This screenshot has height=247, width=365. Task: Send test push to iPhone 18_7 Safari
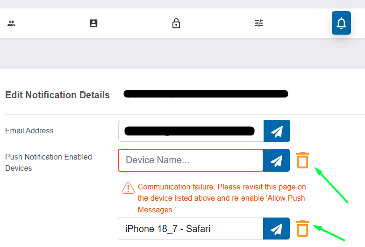click(x=276, y=229)
